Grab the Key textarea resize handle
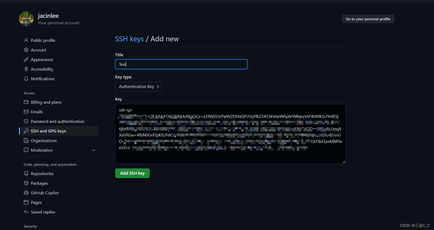Screen dimensions: 434x230 pyautogui.click(x=344, y=162)
